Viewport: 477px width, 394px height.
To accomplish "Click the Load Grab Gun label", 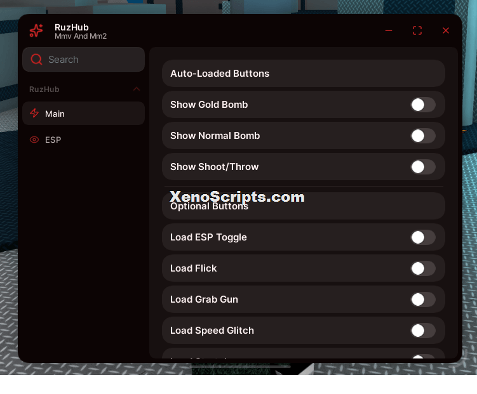I will pyautogui.click(x=204, y=299).
